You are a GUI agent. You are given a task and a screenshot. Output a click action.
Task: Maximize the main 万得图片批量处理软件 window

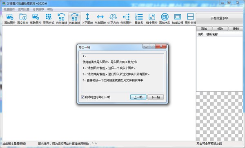click(229, 3)
